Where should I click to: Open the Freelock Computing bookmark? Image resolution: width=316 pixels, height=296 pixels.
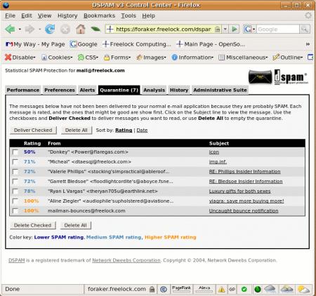(137, 44)
